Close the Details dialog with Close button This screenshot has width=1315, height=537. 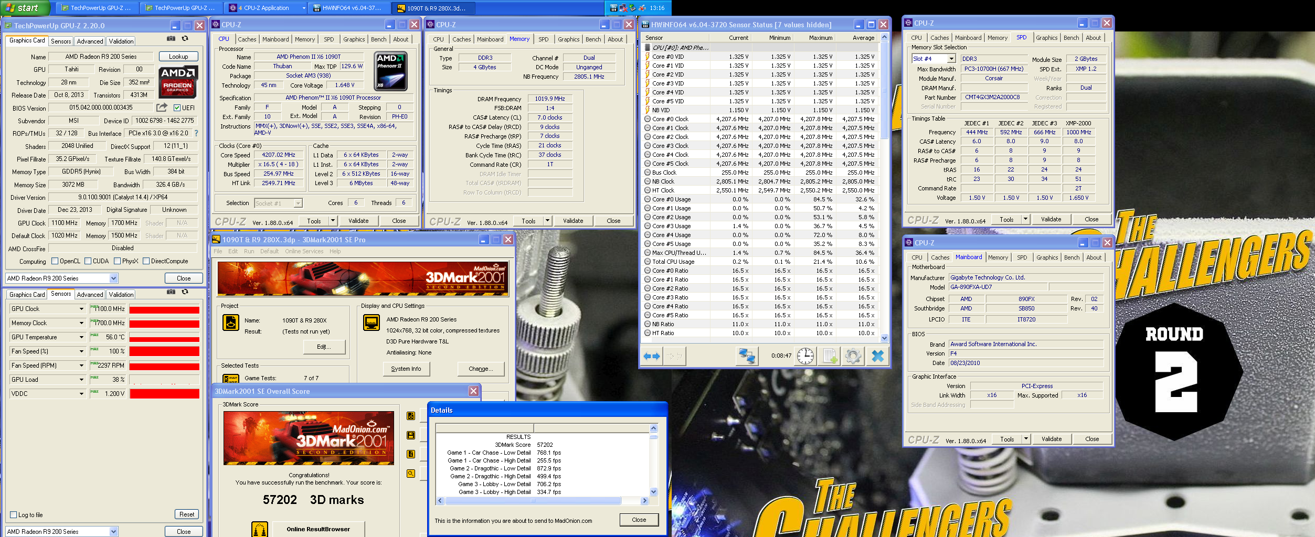click(x=639, y=520)
